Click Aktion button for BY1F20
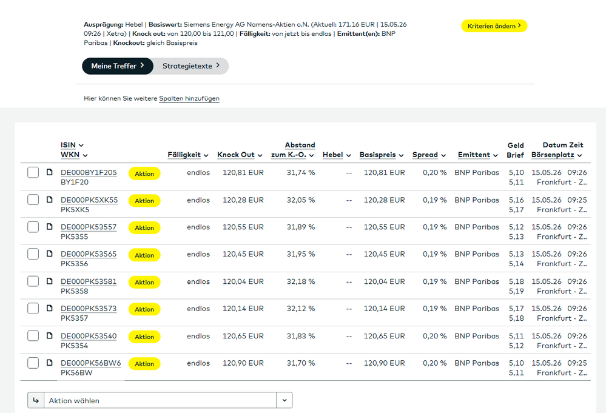Screen dimensions: 606x413 click(x=144, y=173)
